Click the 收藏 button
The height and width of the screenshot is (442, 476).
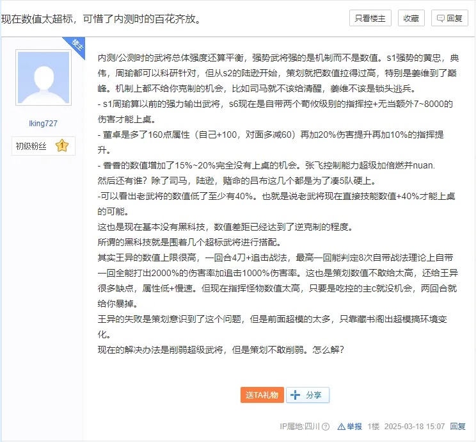pyautogui.click(x=411, y=18)
